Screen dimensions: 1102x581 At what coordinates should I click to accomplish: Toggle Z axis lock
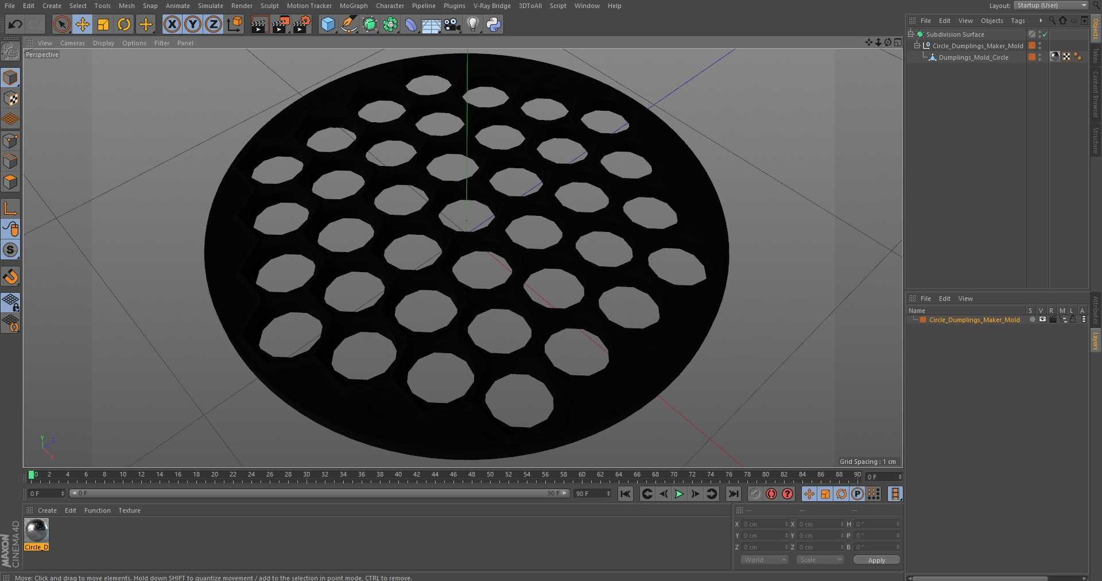pyautogui.click(x=214, y=24)
